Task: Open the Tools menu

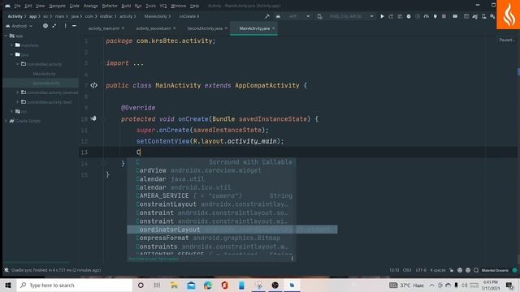Action: (x=150, y=6)
